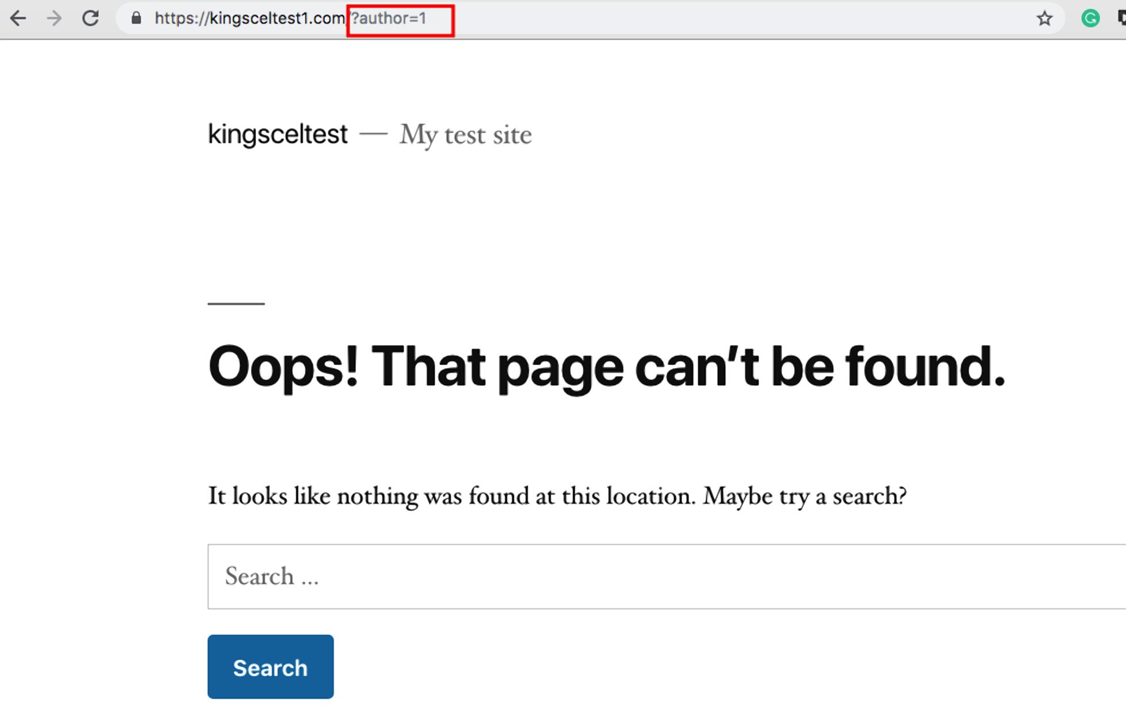Reload the page with the refresh icon
This screenshot has height=709, width=1126.
90,18
